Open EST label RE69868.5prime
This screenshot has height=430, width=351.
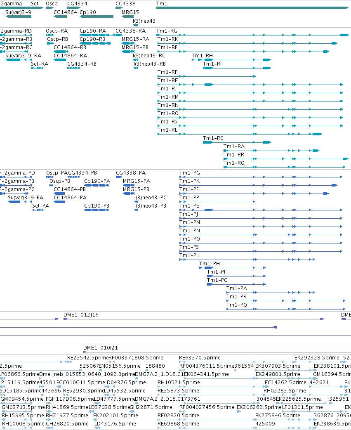click(x=178, y=423)
